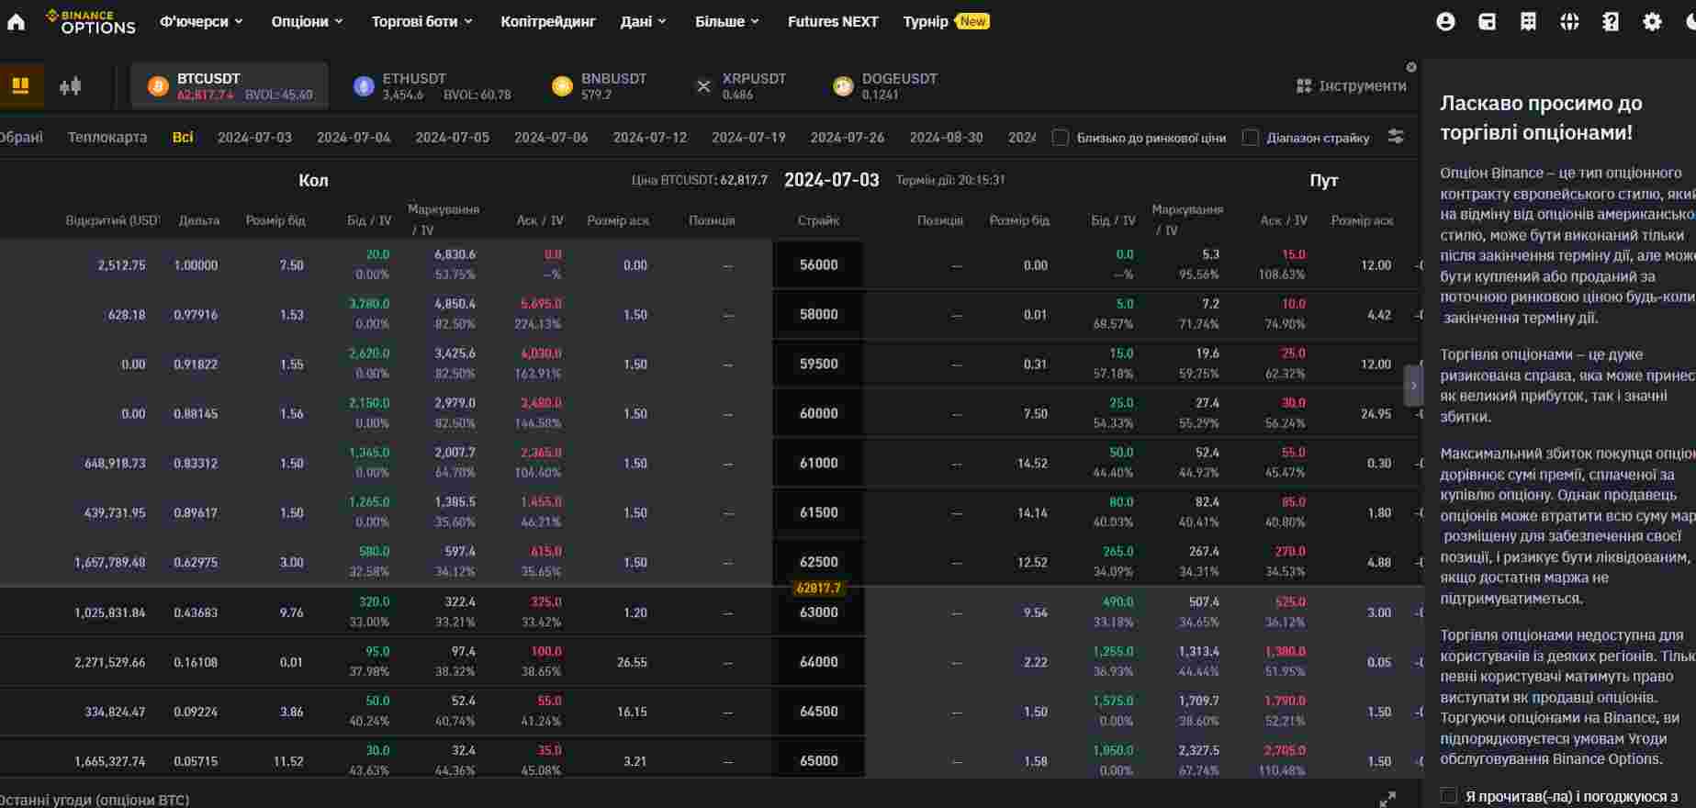Open the column filter settings icon
The width and height of the screenshot is (1696, 808).
pos(1395,137)
